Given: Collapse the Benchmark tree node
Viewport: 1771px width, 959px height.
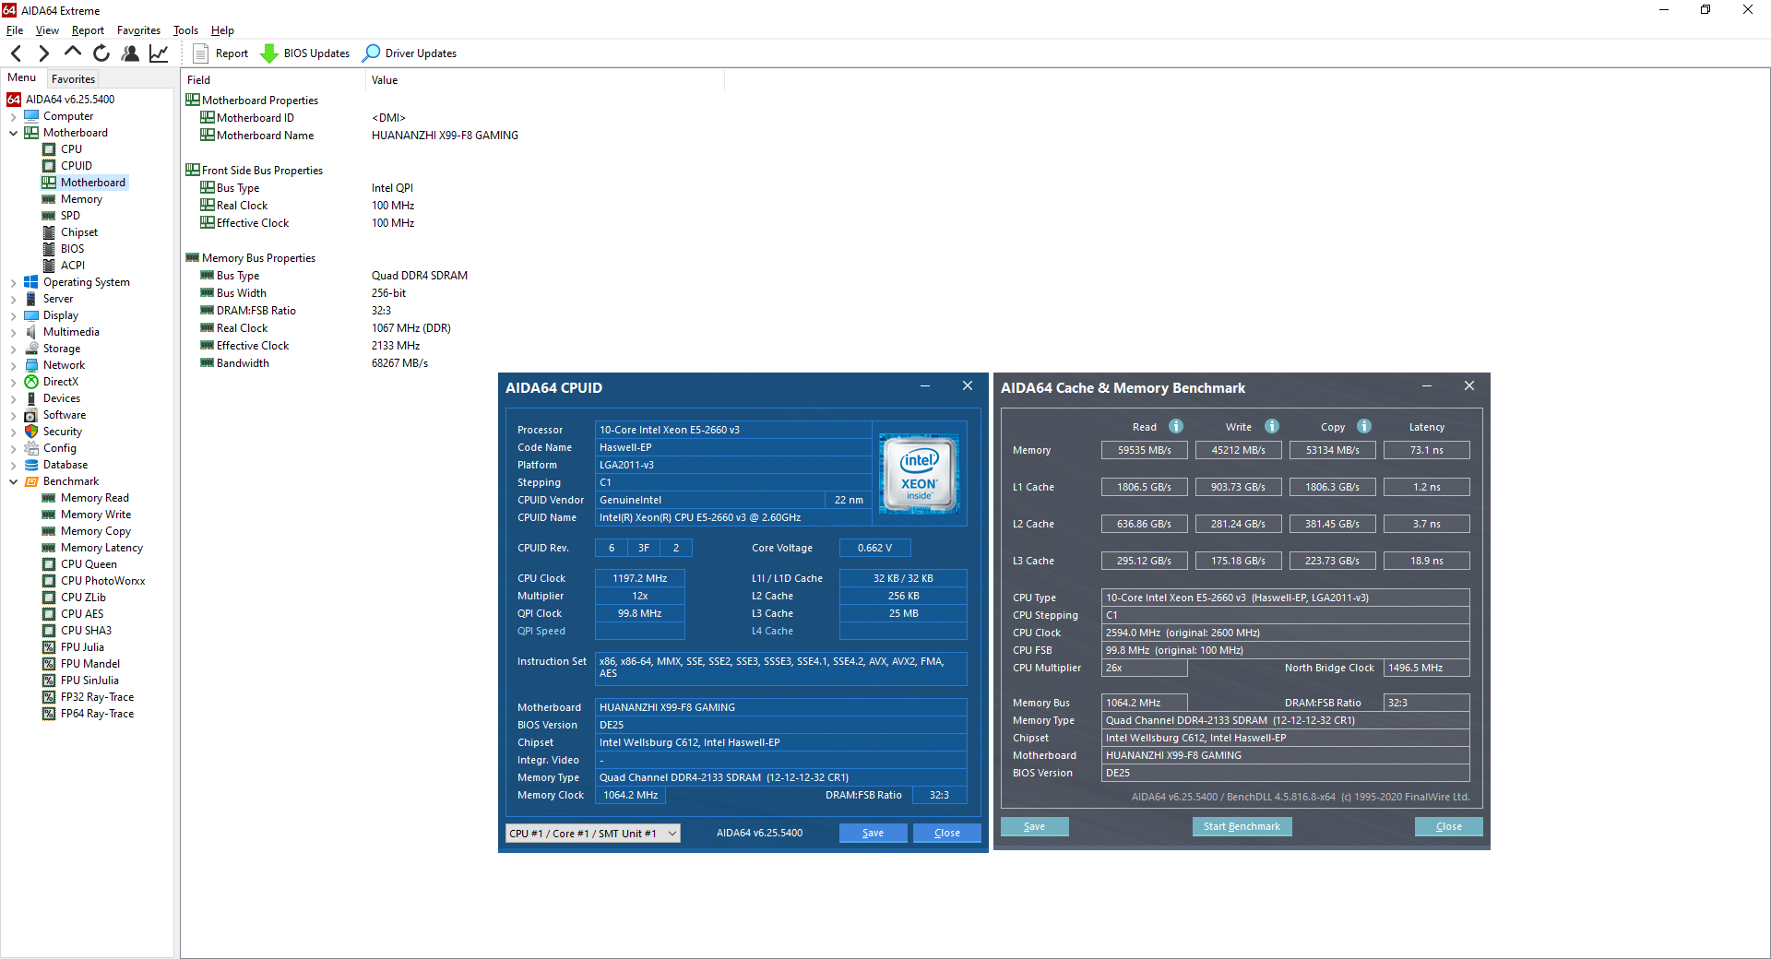Looking at the screenshot, I should (14, 481).
